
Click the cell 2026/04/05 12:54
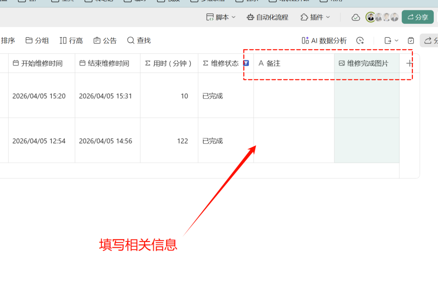coord(41,140)
